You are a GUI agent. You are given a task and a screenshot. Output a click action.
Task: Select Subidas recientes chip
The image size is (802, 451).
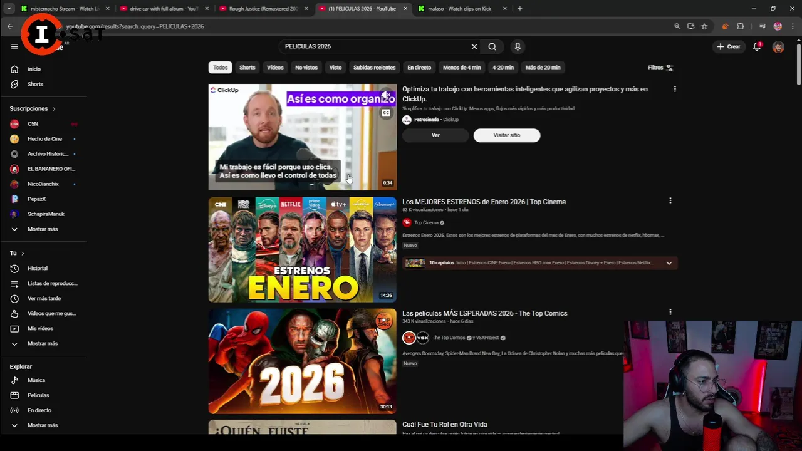coord(374,67)
